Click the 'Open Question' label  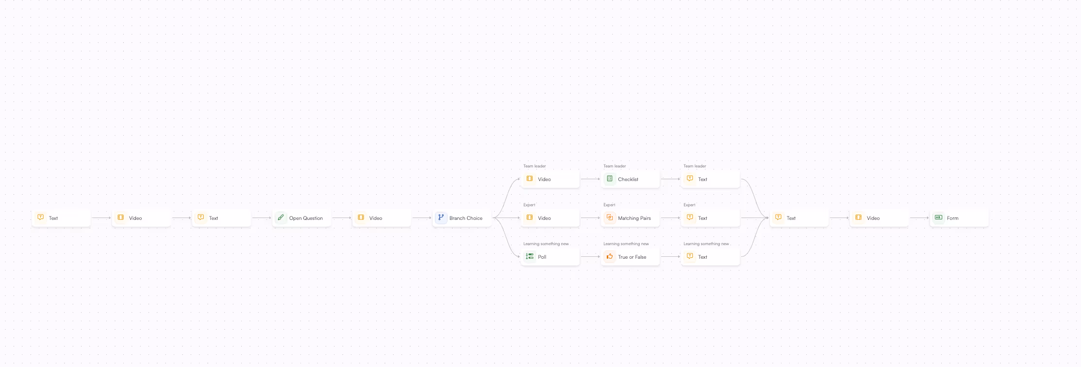pyautogui.click(x=306, y=218)
